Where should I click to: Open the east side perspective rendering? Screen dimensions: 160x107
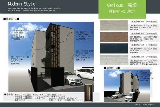click(x=127, y=86)
